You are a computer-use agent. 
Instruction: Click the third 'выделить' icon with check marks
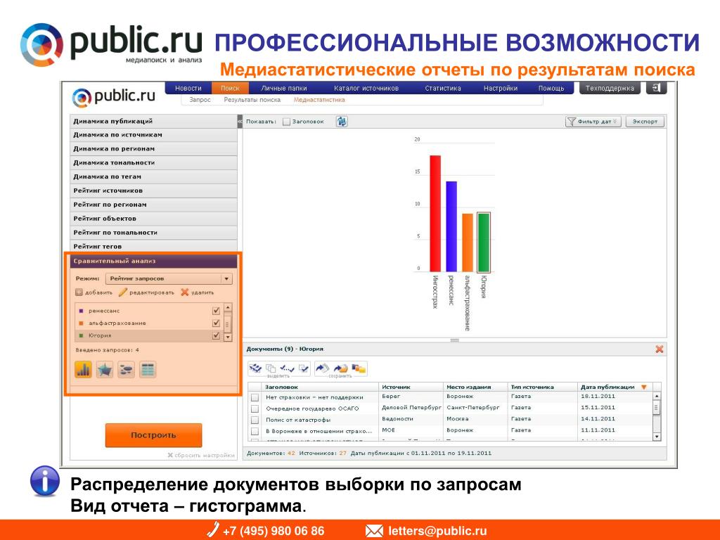pos(287,368)
